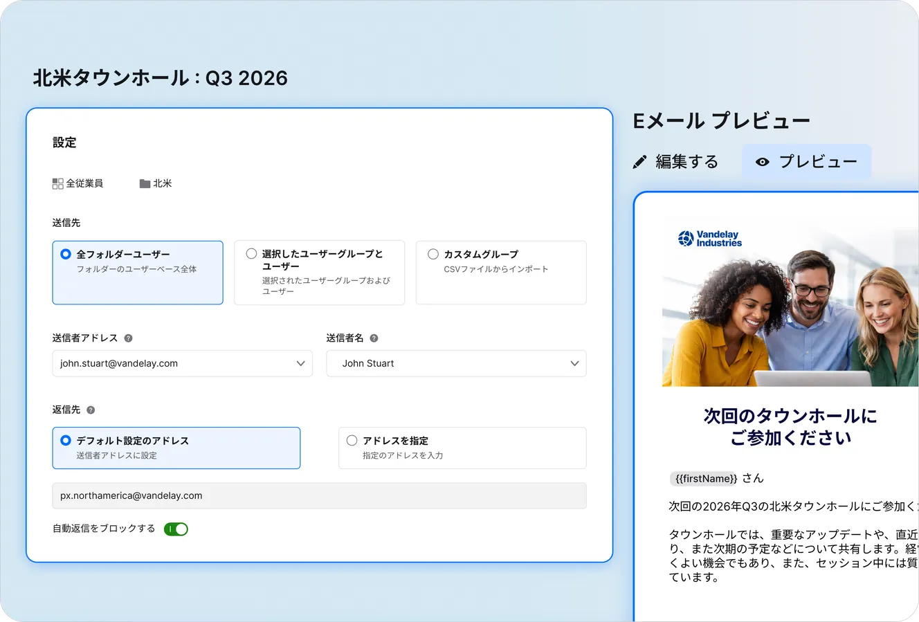The image size is (919, 622).
Task: Choose the アドレスを指定 reply-to radio
Action: tap(352, 440)
